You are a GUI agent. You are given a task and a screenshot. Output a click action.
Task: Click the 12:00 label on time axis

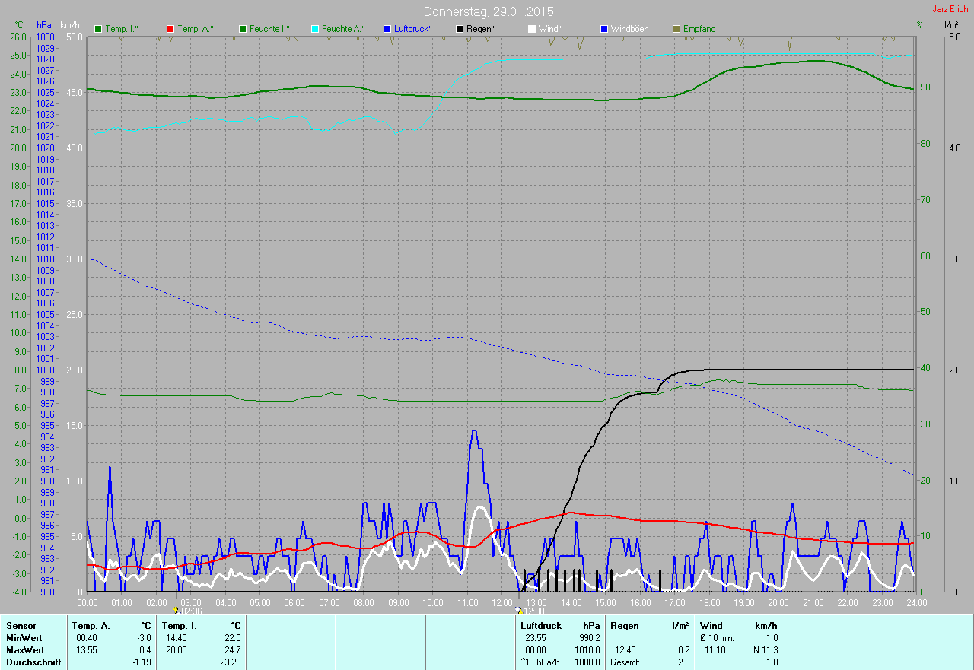coord(501,602)
